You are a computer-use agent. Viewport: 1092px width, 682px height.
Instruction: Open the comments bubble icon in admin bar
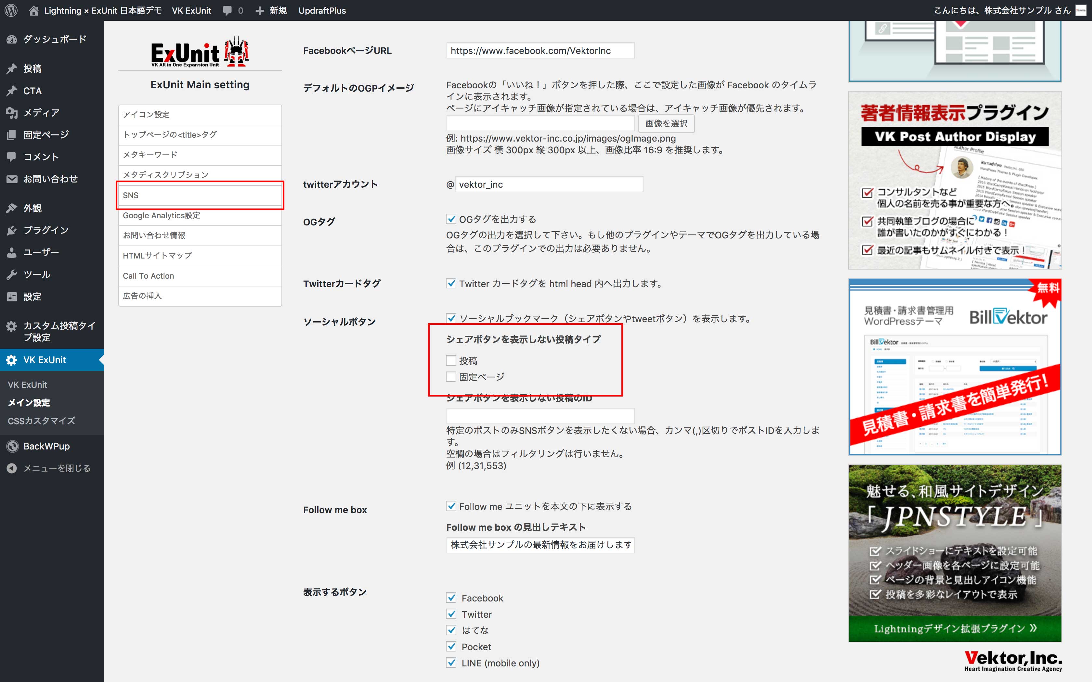(x=227, y=10)
